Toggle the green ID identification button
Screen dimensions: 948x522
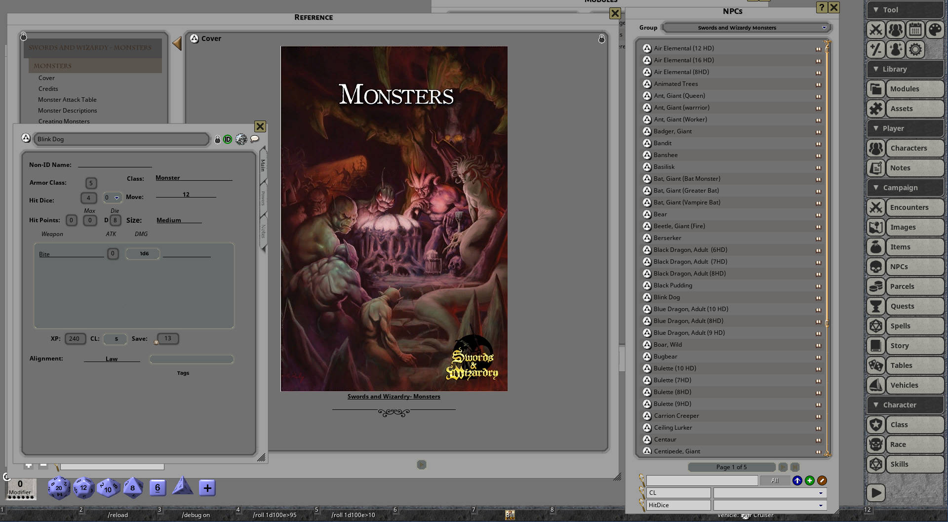(228, 139)
